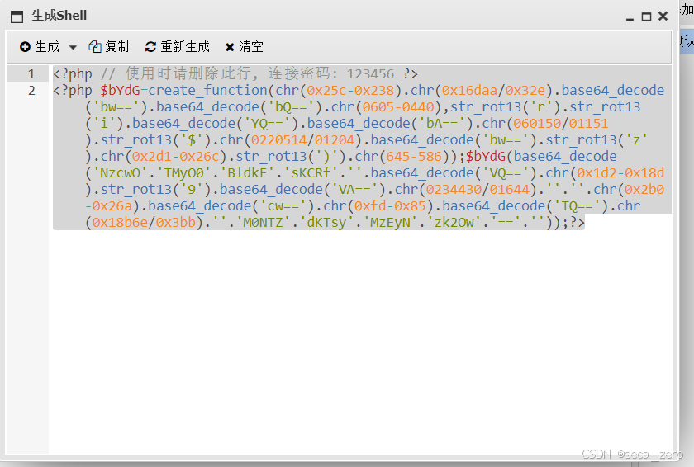Click 复制 to copy the shell code
Image resolution: width=694 pixels, height=467 pixels.
click(109, 47)
